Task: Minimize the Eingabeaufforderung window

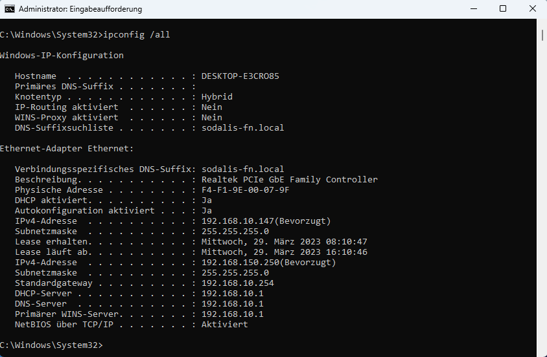Action: 474,8
